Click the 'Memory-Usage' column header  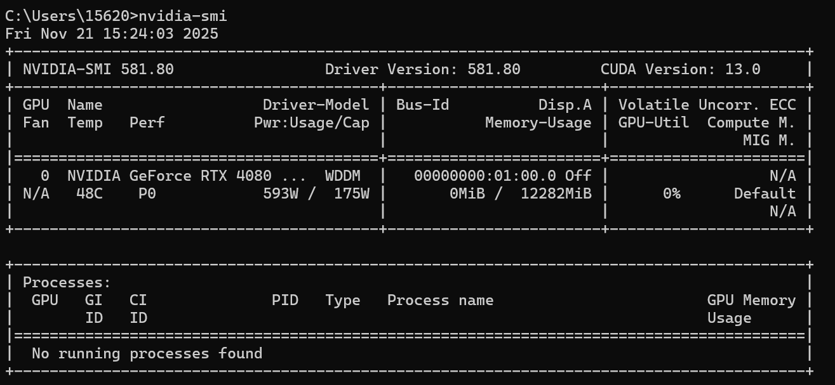538,122
